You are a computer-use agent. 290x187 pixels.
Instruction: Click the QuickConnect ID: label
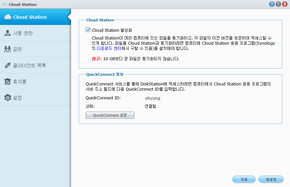(x=103, y=98)
